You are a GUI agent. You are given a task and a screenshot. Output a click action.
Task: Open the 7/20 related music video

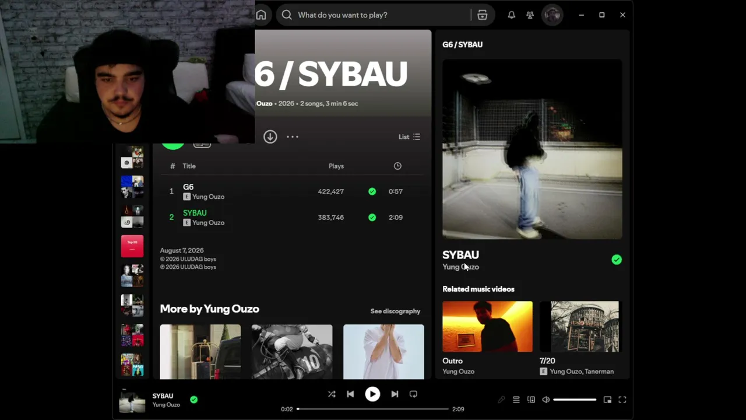tap(580, 327)
